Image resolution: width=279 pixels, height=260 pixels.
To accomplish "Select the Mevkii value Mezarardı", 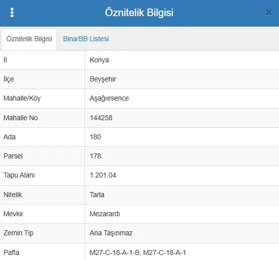I will click(x=105, y=214).
